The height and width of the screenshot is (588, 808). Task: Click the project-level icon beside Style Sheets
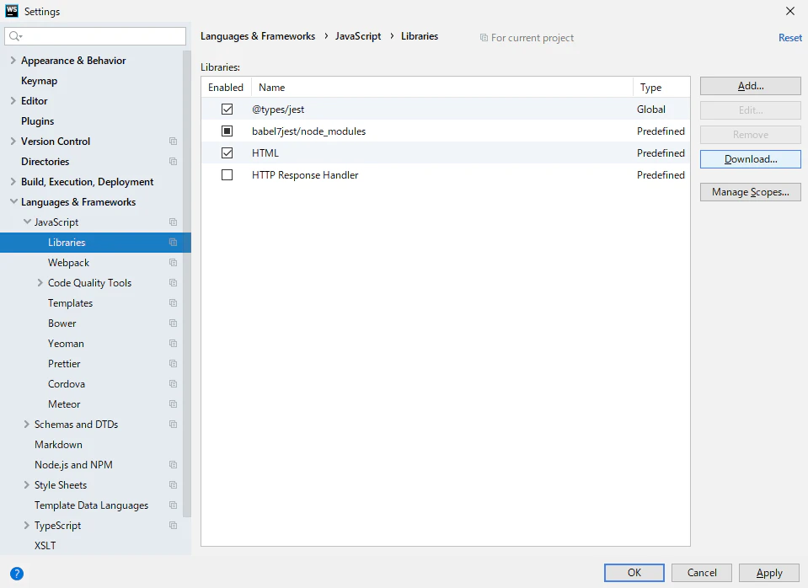(x=174, y=485)
